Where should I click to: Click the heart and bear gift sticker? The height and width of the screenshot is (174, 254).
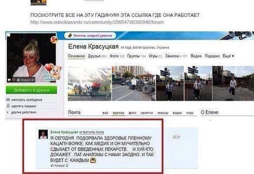pos(53,72)
